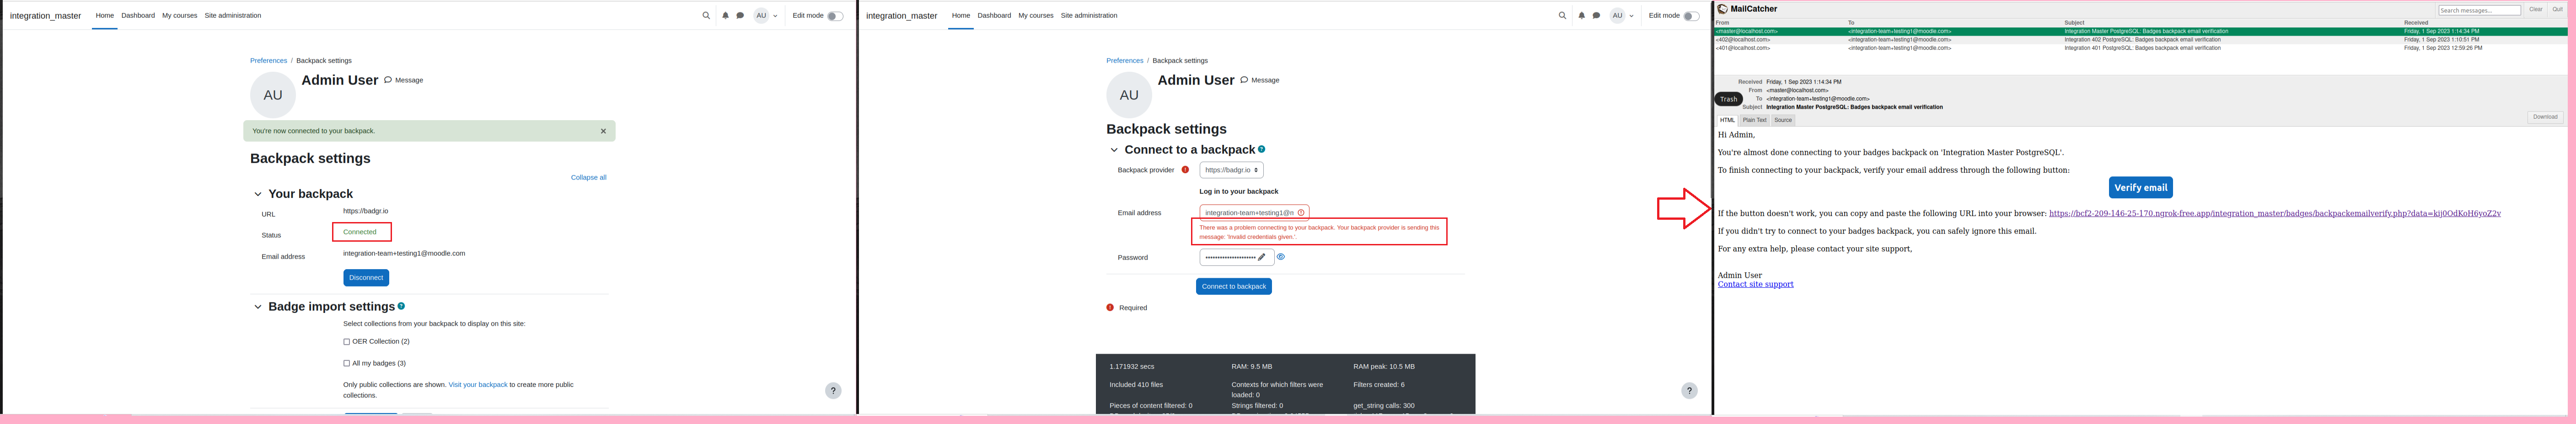Collapse the Your backpack section
2576x424 pixels.
click(x=258, y=194)
